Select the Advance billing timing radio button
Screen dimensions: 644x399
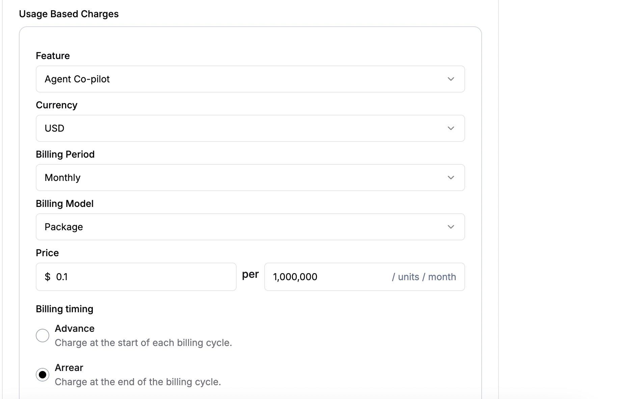click(43, 336)
